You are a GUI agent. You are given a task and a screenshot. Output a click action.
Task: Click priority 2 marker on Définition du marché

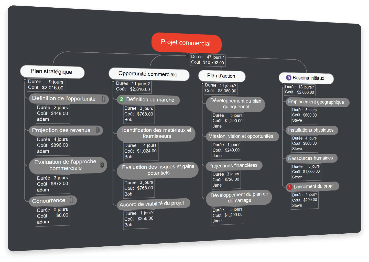122,99
